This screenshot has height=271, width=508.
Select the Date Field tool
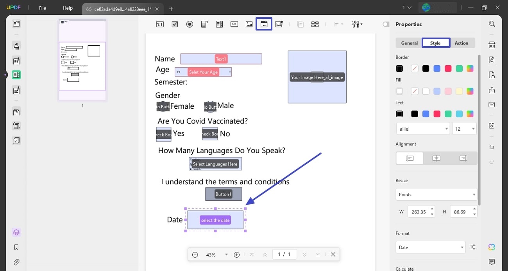264,24
